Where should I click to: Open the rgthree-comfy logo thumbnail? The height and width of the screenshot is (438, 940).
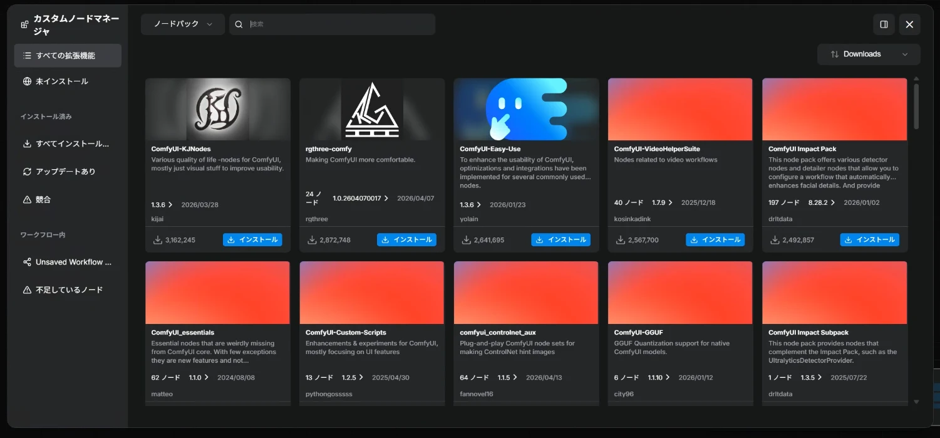[372, 109]
